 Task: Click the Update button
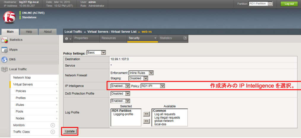pyautogui.click(x=70, y=131)
